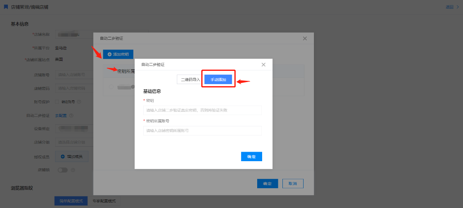Viewport: 463px width, 208px height.
Task: Switch to 二维码导入 tab
Action: click(190, 80)
